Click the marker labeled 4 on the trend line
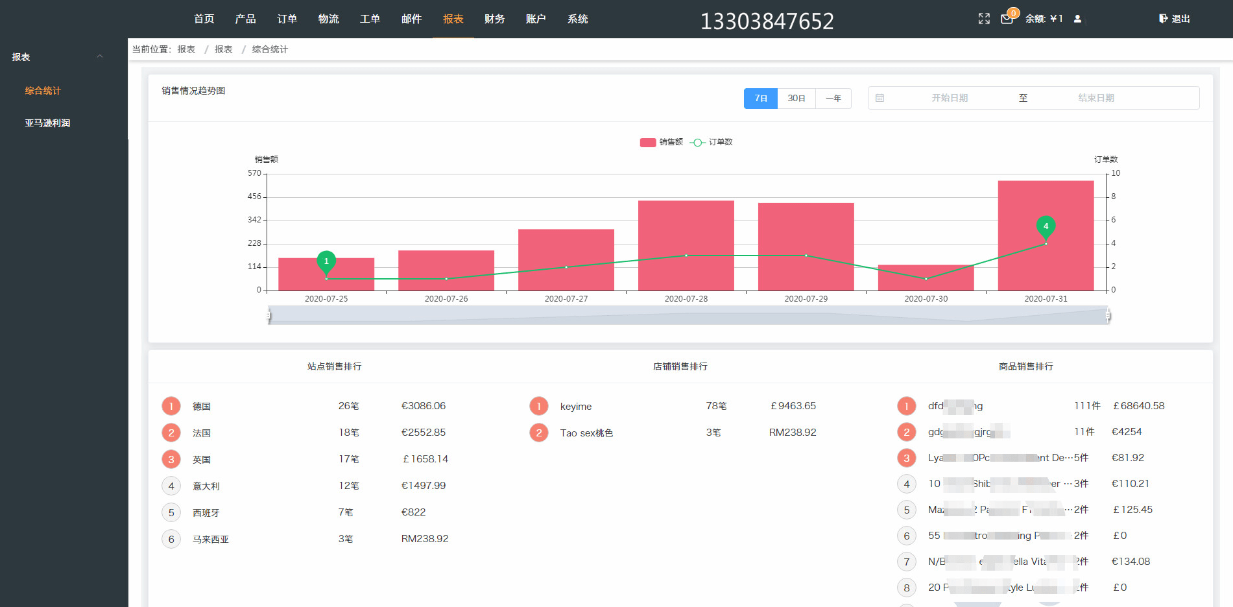Screen dimensions: 1233x607 [1046, 227]
